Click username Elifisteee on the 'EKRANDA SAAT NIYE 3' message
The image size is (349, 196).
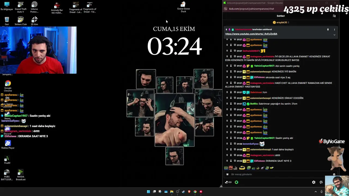click(259, 161)
